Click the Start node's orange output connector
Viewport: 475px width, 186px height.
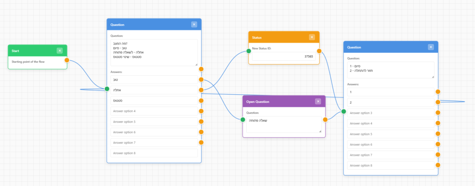(x=67, y=60)
